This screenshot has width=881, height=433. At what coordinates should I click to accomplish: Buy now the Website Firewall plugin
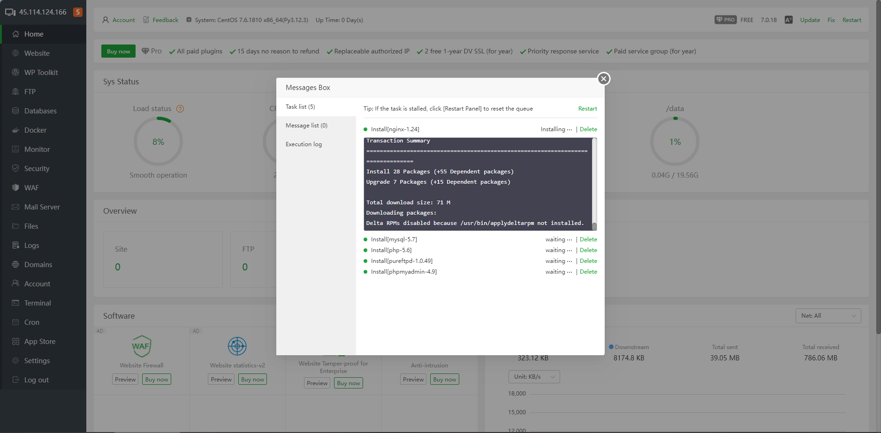pyautogui.click(x=157, y=380)
